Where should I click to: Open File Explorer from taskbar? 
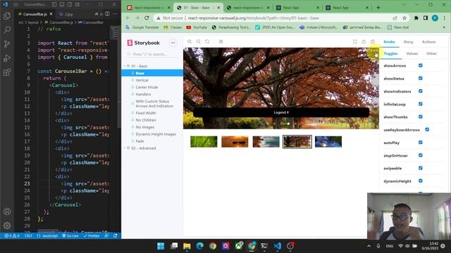click(187, 246)
